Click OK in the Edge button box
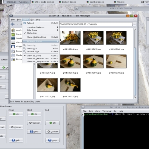 (x=16, y=114)
